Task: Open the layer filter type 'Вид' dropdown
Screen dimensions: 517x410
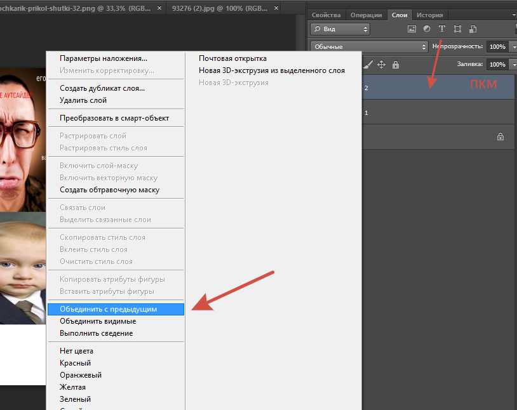Action: coord(340,29)
